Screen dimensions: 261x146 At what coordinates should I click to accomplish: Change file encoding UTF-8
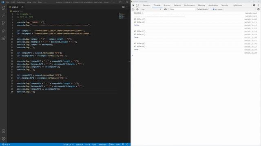pyautogui.click(x=88, y=144)
